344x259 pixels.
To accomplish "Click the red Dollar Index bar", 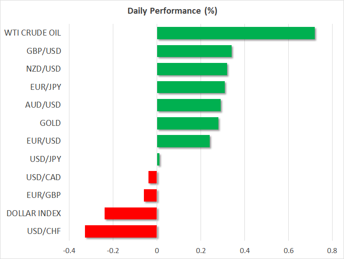I will click(x=131, y=213).
